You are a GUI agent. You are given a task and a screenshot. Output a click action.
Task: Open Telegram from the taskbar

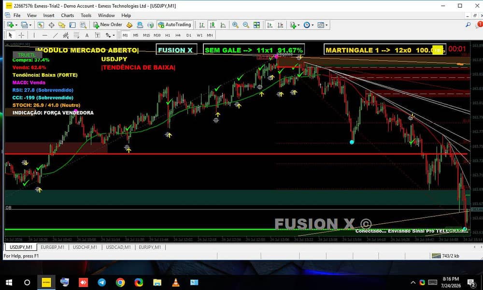pos(101,282)
